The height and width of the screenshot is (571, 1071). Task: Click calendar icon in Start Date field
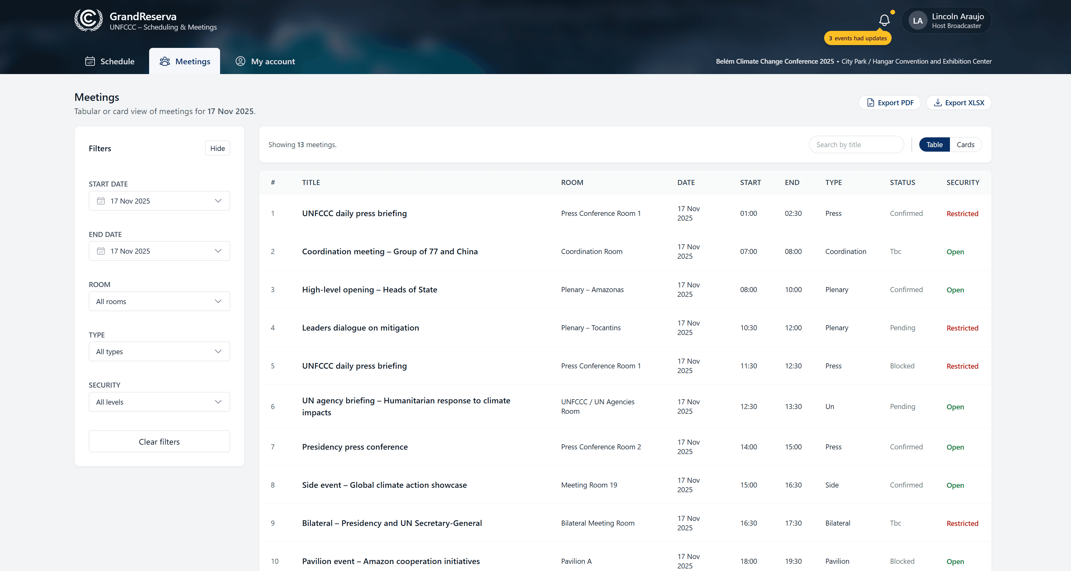click(x=101, y=201)
